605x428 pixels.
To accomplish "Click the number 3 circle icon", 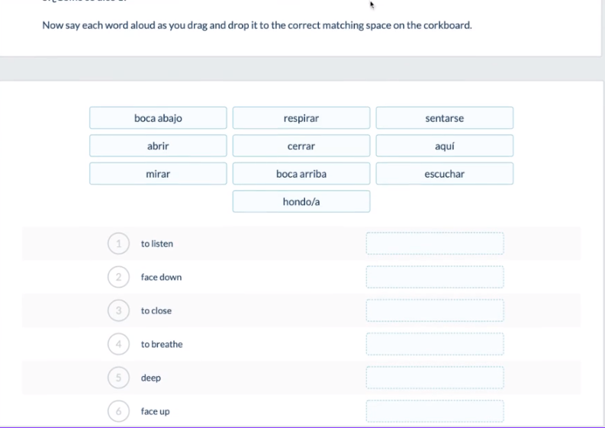I will coord(118,311).
